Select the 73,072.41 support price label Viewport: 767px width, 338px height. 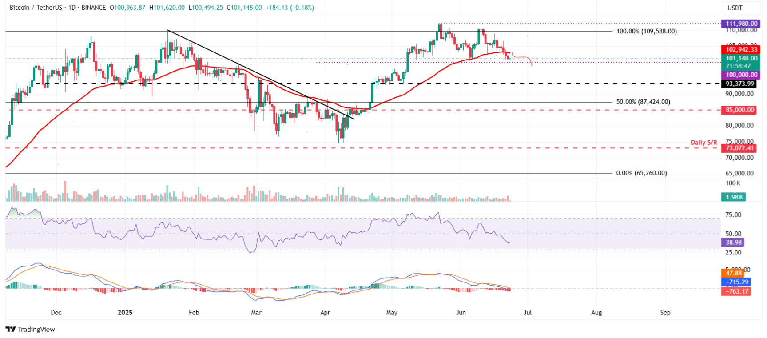739,148
